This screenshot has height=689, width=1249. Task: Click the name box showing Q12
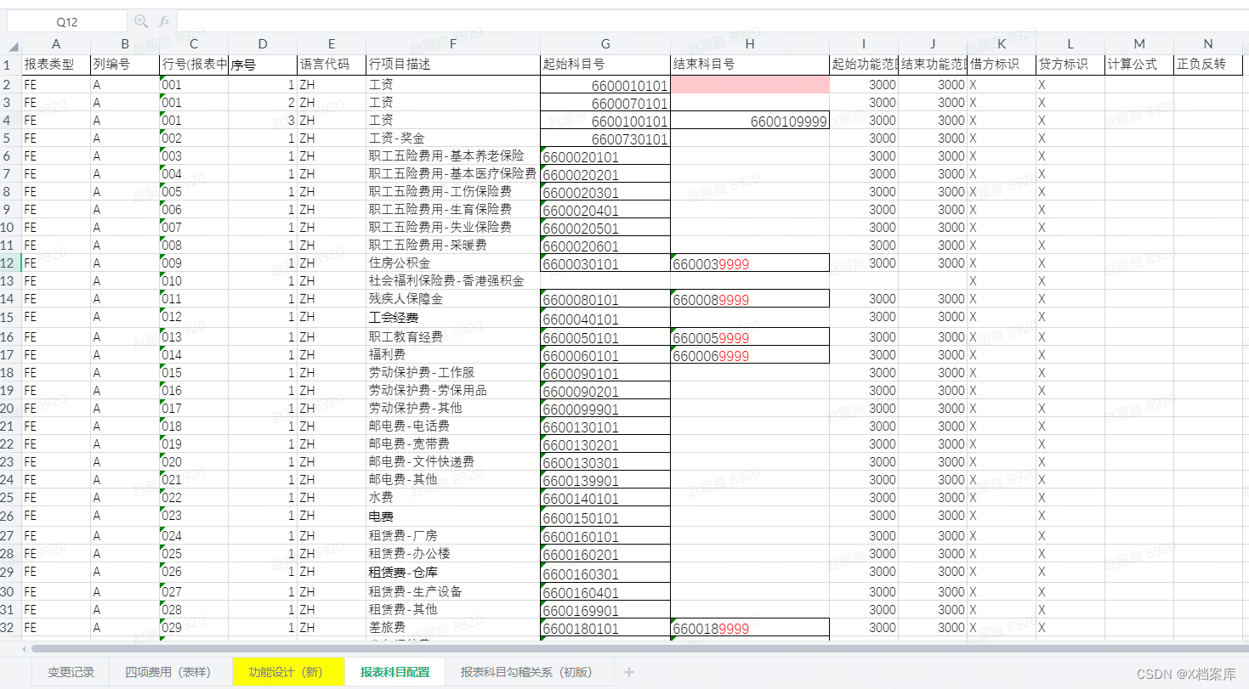pyautogui.click(x=66, y=21)
